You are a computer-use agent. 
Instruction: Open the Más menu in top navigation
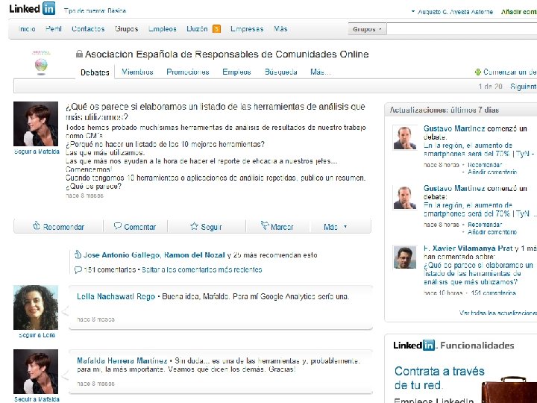[x=280, y=29]
